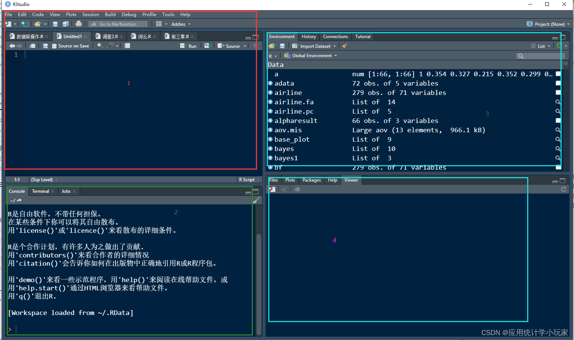Save workspace in the Environment pane
Image resolution: width=574 pixels, height=340 pixels.
[x=282, y=46]
